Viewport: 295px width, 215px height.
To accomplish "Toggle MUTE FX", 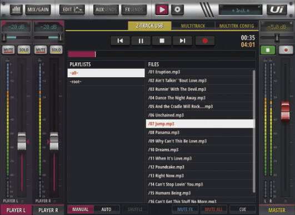I will pos(185,209).
